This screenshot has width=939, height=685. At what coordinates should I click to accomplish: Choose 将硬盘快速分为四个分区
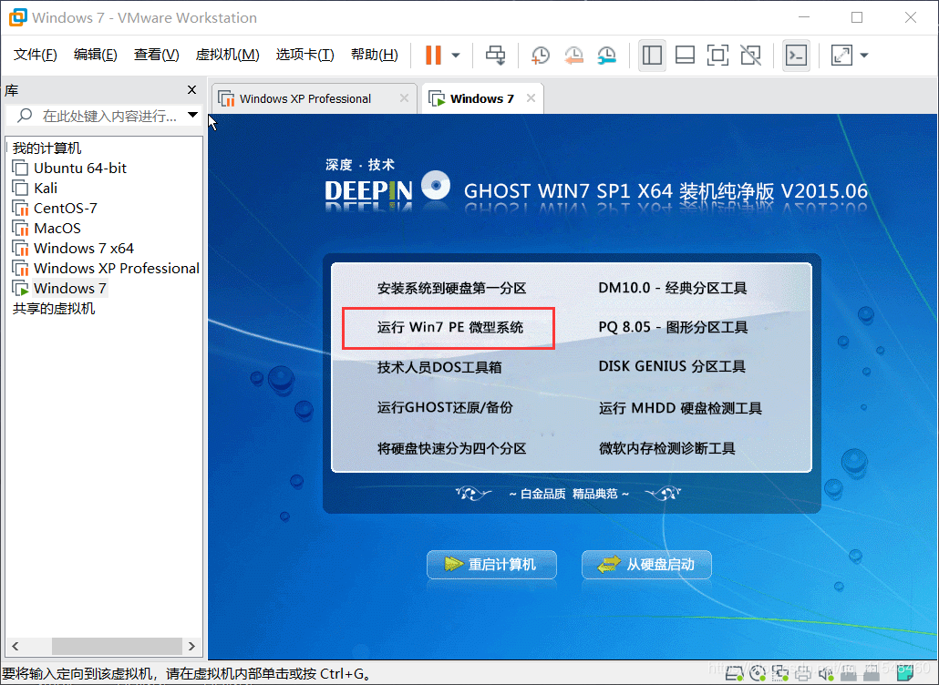[x=451, y=448]
